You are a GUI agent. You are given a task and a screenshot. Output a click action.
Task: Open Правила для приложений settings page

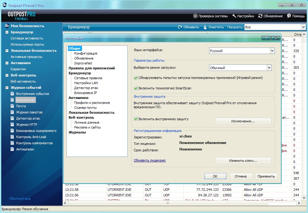[92, 68]
